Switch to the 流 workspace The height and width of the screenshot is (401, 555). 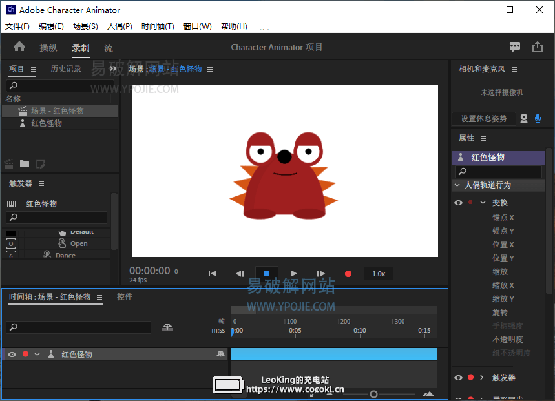click(109, 48)
